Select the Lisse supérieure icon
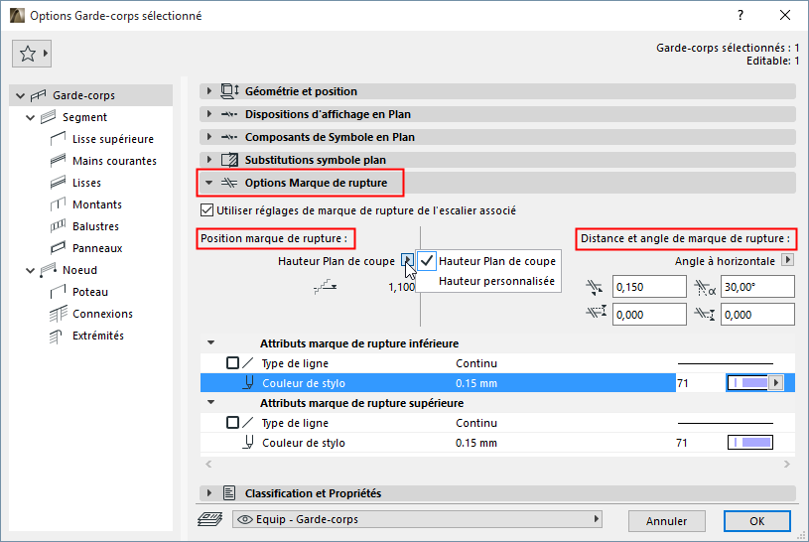809x542 pixels. pos(58,139)
